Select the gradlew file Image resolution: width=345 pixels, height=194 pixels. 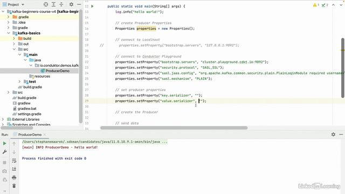(22, 103)
